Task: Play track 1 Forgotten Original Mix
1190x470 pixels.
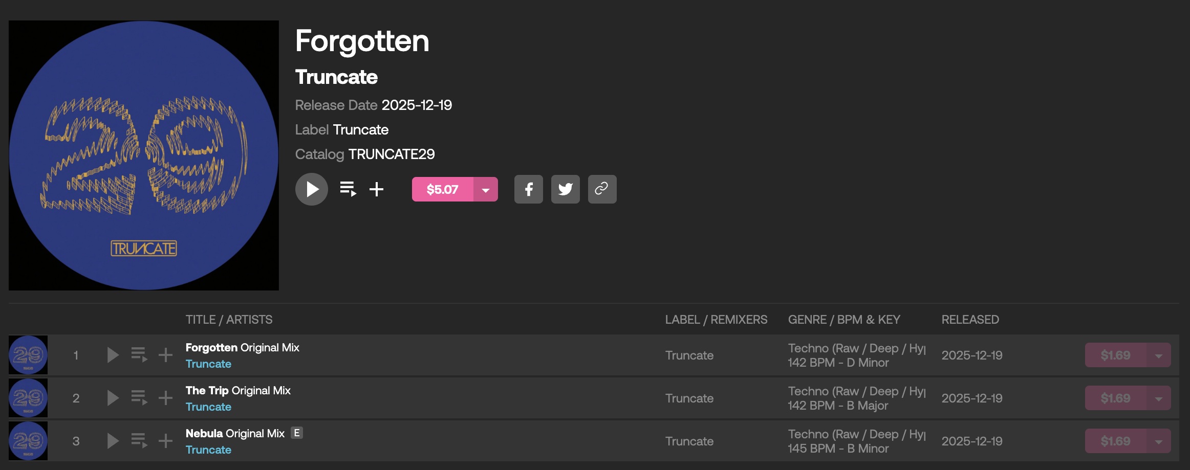Action: click(x=113, y=355)
